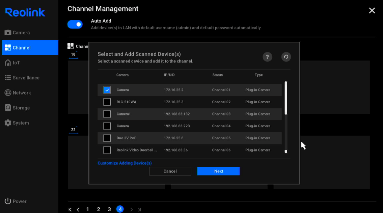
Task: Go to next channel page
Action: [131, 209]
